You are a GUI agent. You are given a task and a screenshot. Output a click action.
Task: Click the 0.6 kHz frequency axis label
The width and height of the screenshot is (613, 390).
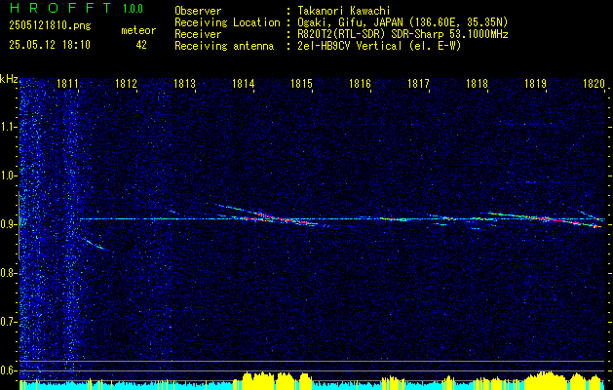coord(8,370)
